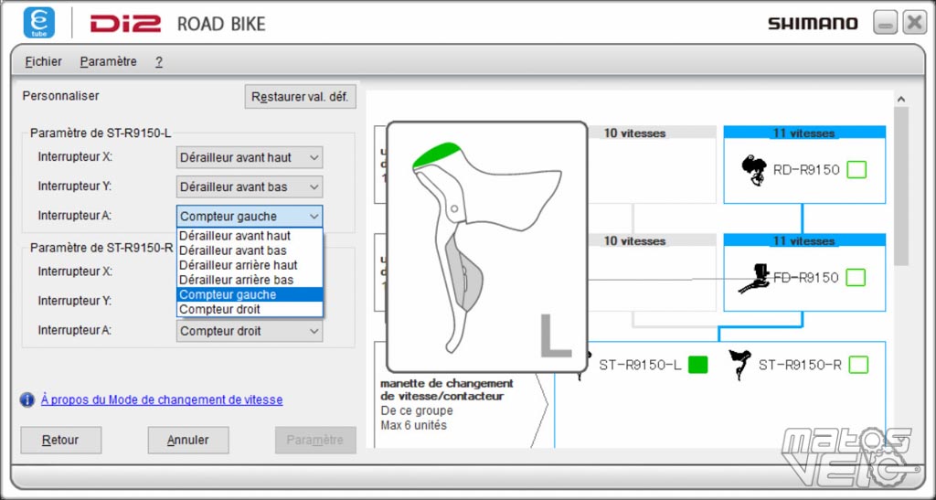936x500 pixels.
Task: Click the blue info icon beside the link
Action: tap(27, 399)
